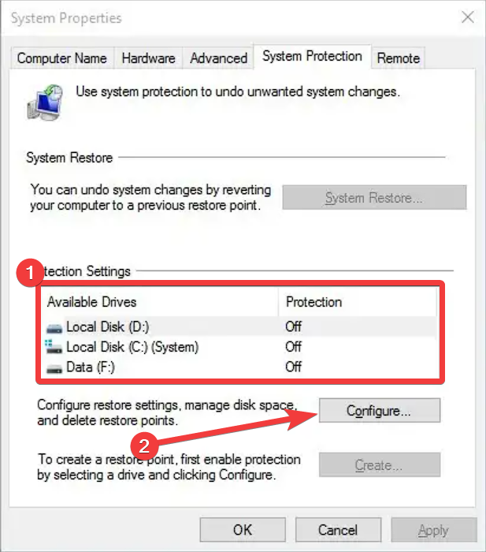Image resolution: width=486 pixels, height=552 pixels.
Task: Click the System Protection computer shield icon
Action: click(46, 103)
